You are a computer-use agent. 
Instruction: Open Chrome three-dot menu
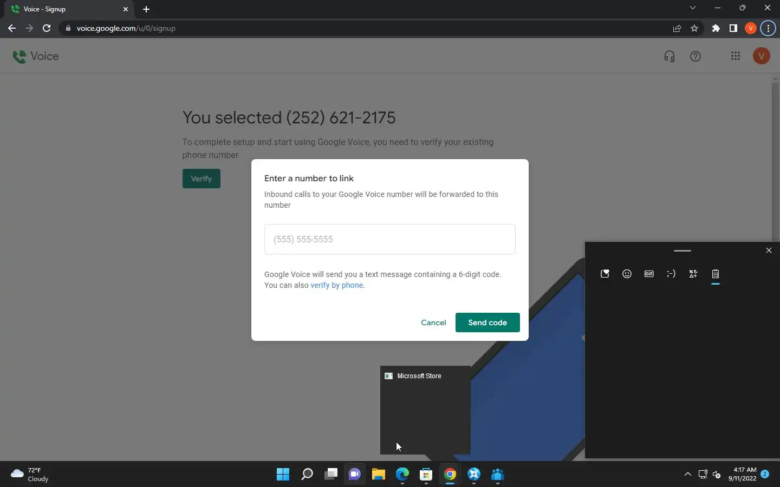769,28
